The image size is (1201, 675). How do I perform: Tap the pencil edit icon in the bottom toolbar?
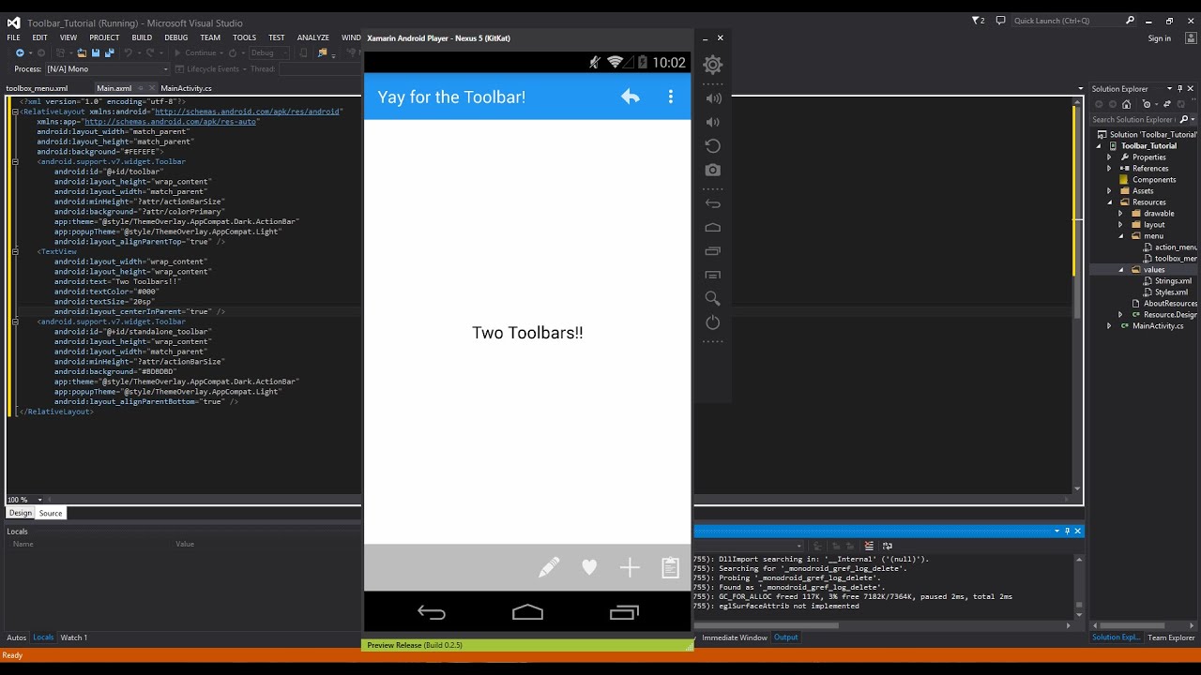click(x=549, y=567)
